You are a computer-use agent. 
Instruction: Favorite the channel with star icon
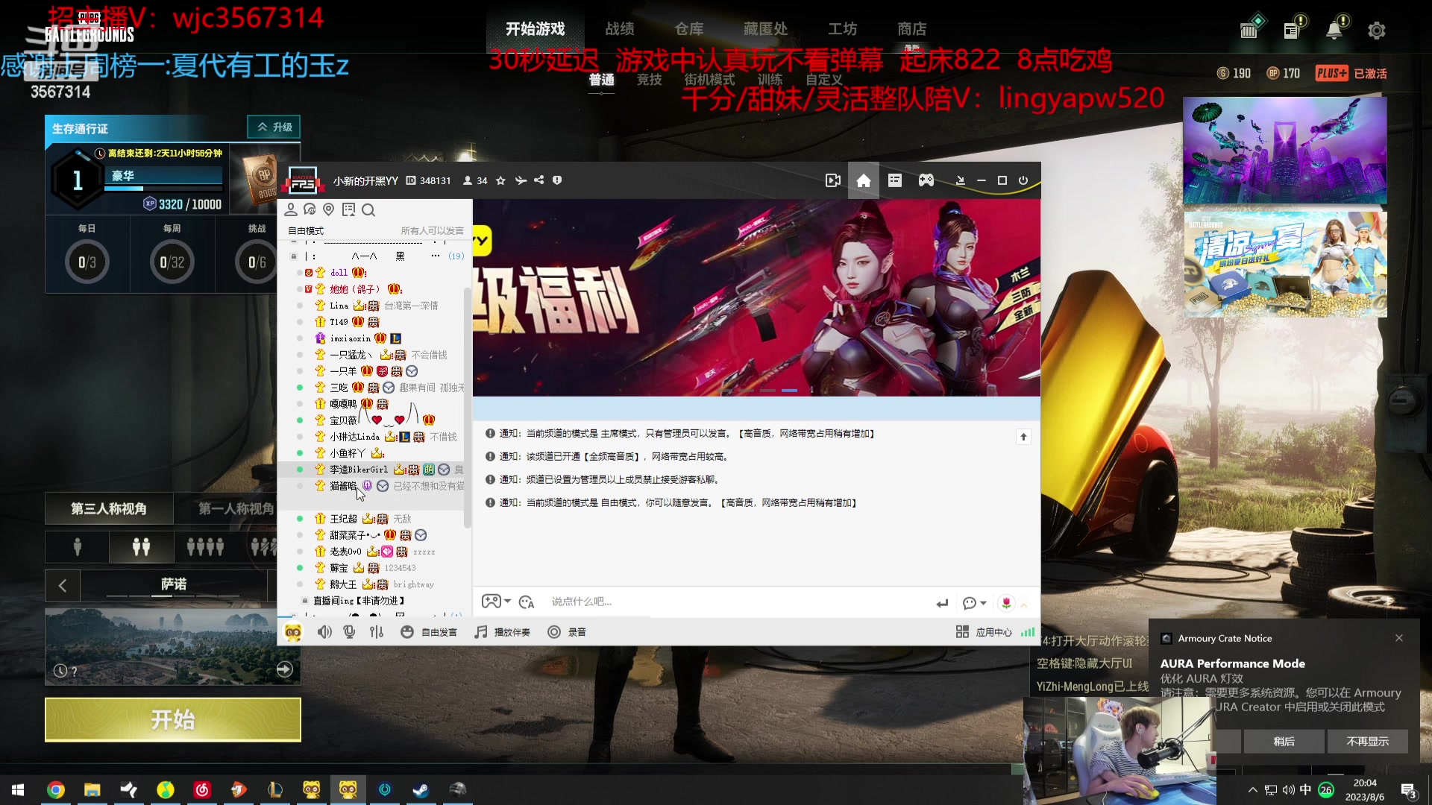500,180
